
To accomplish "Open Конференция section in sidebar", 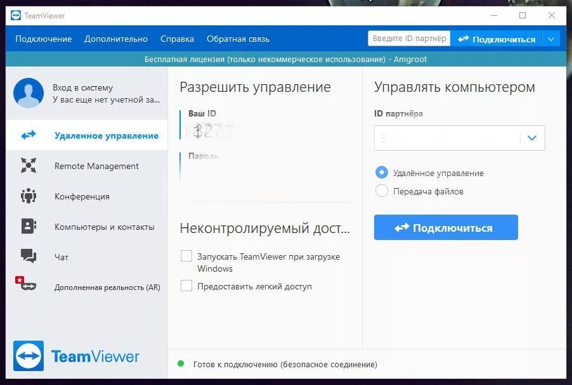I will tap(87, 196).
